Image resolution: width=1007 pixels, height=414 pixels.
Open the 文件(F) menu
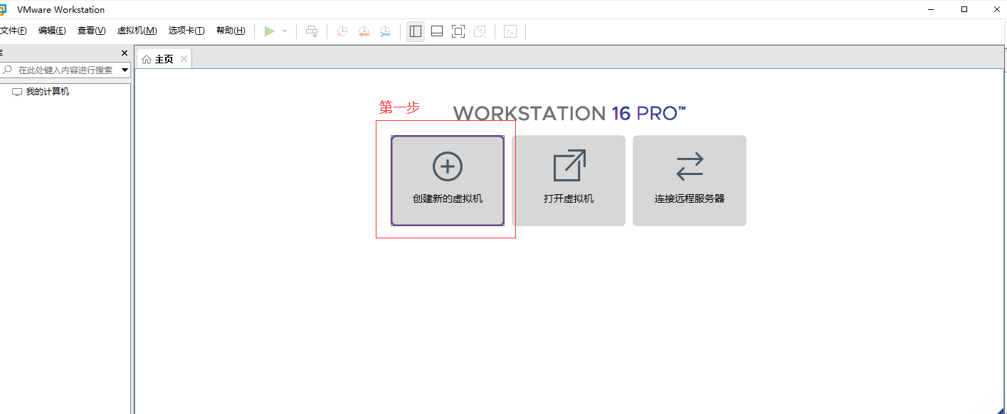13,31
